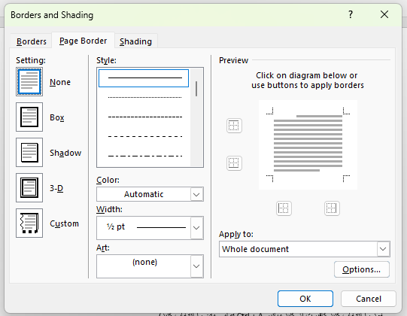The height and width of the screenshot is (316, 407).
Task: Select the None border setting icon
Action: click(29, 82)
